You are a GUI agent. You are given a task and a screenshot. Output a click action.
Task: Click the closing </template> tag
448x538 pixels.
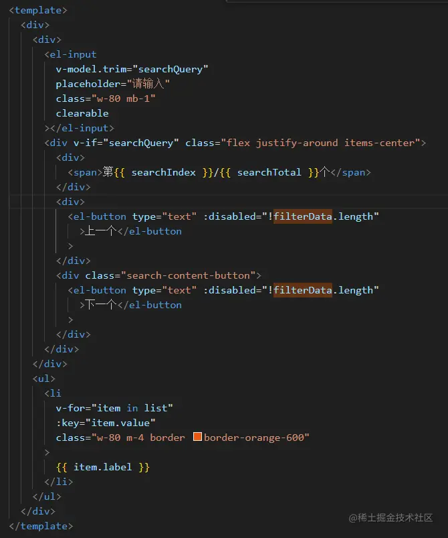click(x=41, y=526)
